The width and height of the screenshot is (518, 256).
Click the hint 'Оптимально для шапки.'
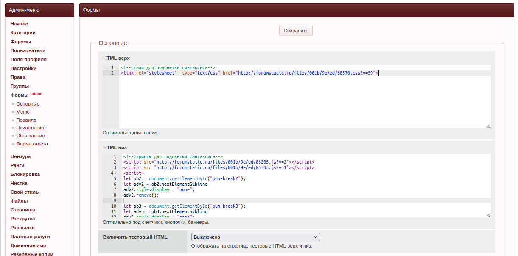click(130, 133)
